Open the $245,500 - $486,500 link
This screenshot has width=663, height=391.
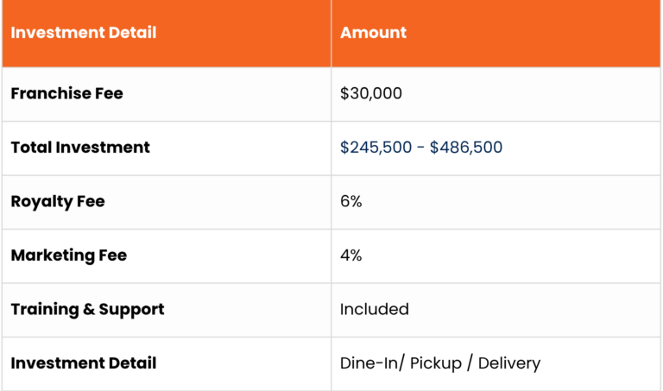click(421, 147)
